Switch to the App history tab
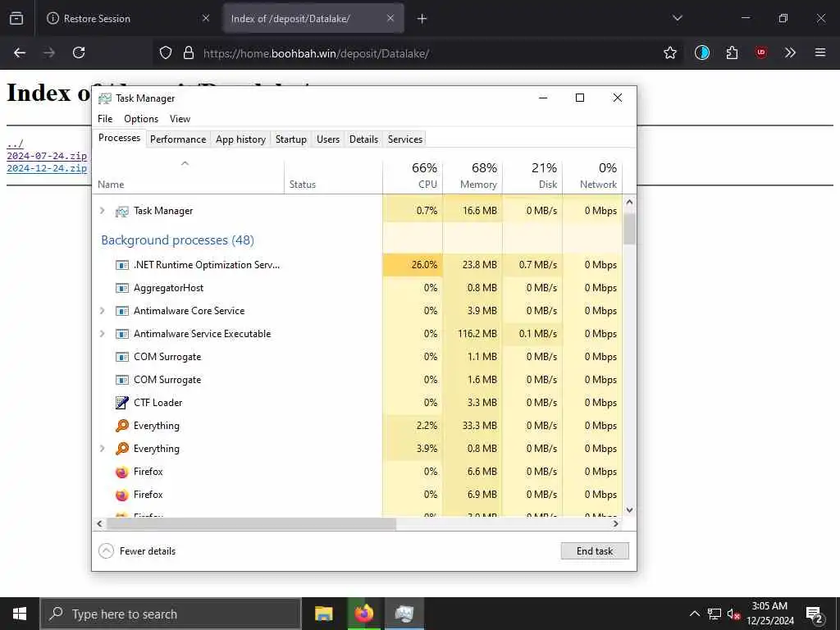 pyautogui.click(x=240, y=139)
